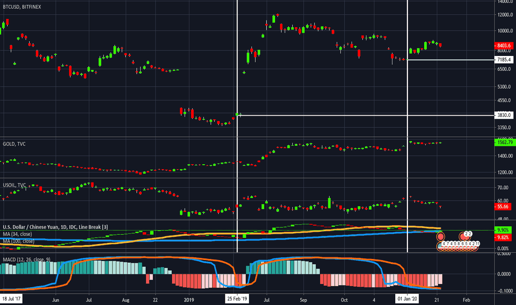The image size is (516, 305).
Task: Click the Aug label on the time axis
Action: [126, 300]
